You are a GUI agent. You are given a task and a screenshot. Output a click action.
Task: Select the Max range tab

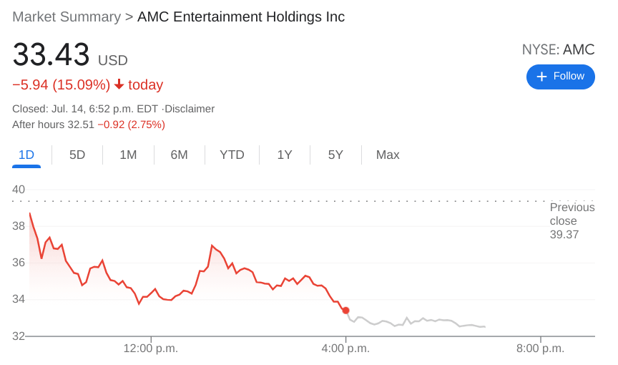pos(388,155)
